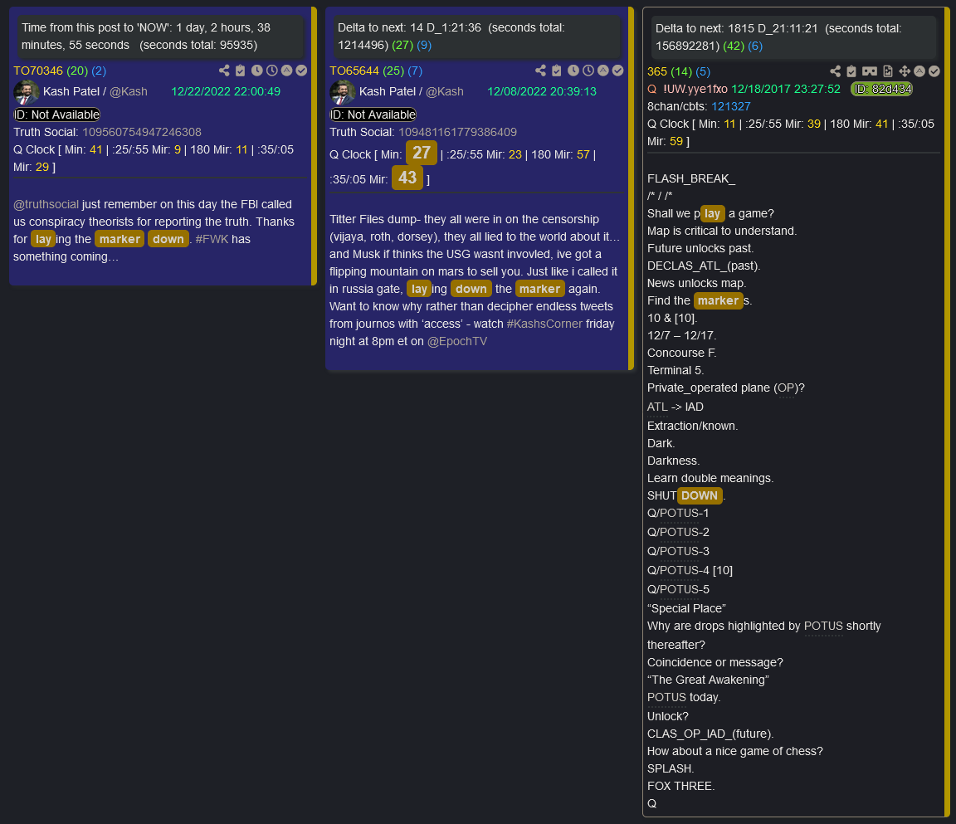
Task: Click highlighted 'lay' in 'Shall we play'
Action: pos(712,213)
